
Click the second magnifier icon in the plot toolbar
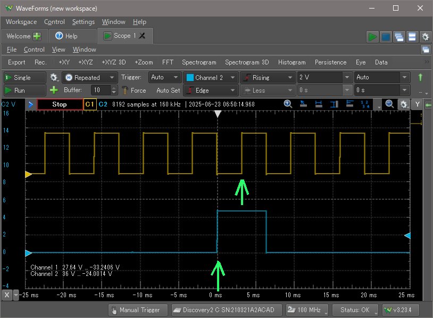point(389,104)
